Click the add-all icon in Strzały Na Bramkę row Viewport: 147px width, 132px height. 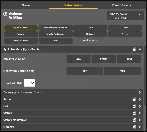click(134, 120)
